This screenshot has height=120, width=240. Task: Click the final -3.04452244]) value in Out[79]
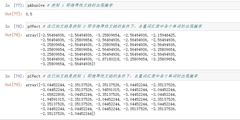tap(82, 114)
